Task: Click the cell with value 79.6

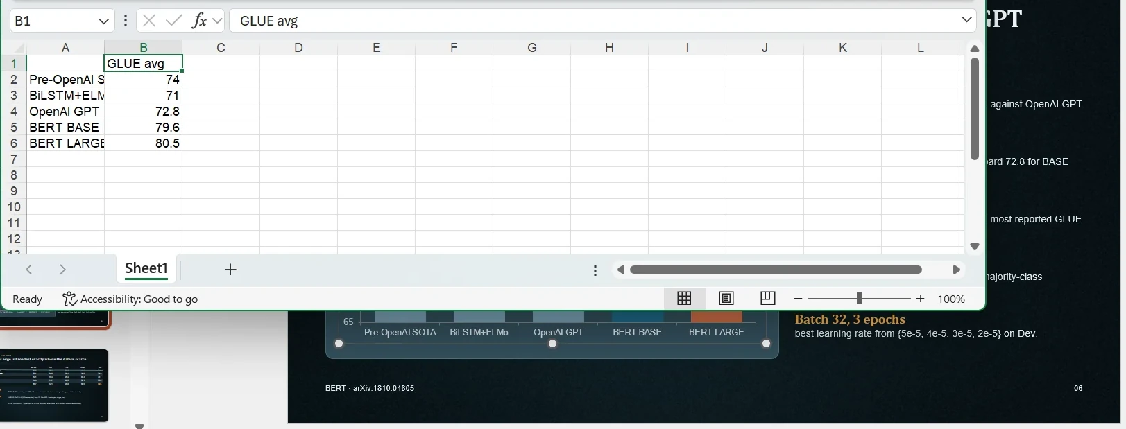Action: click(144, 128)
